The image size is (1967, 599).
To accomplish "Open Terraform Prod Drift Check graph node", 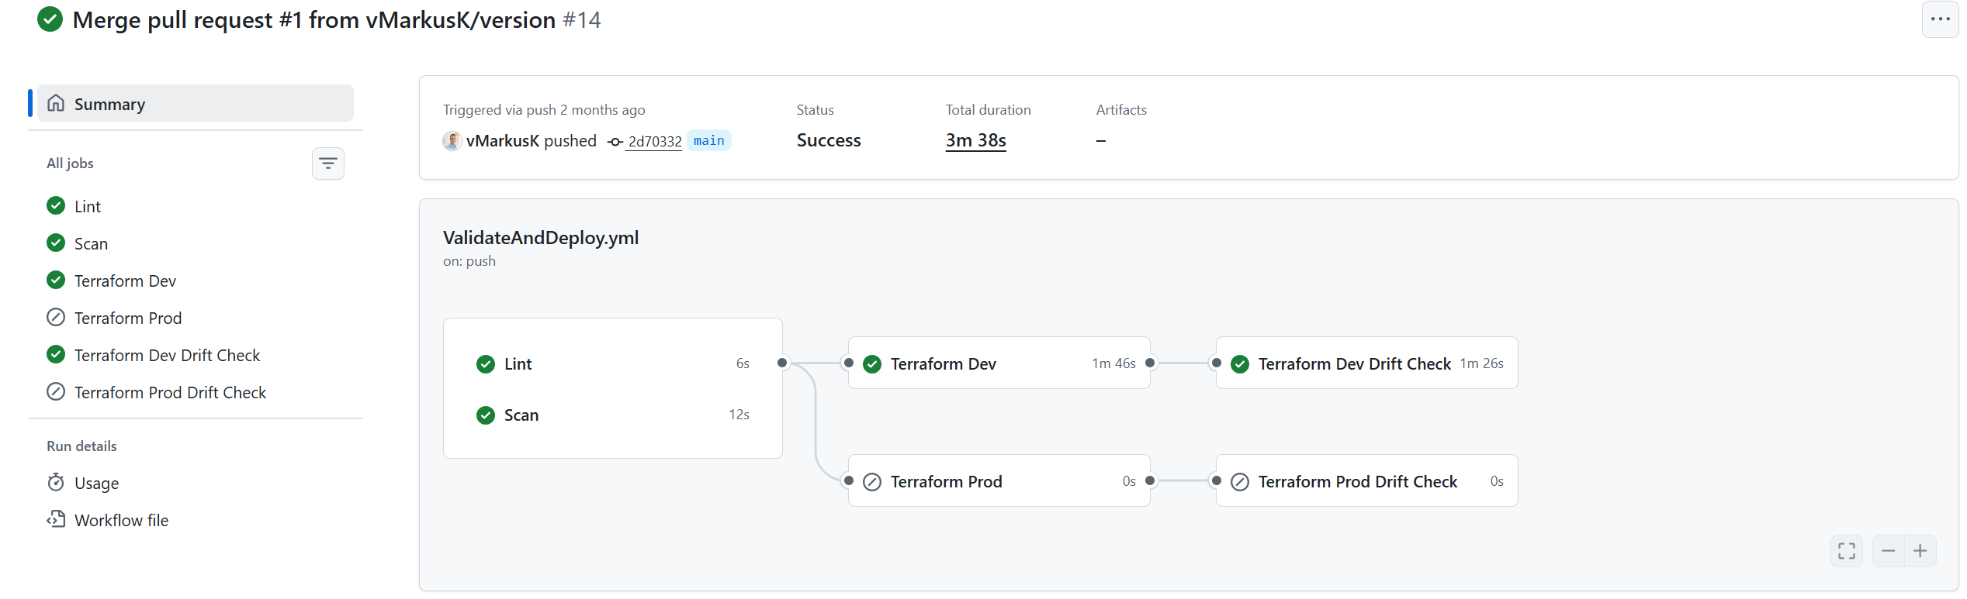I will (x=1367, y=480).
